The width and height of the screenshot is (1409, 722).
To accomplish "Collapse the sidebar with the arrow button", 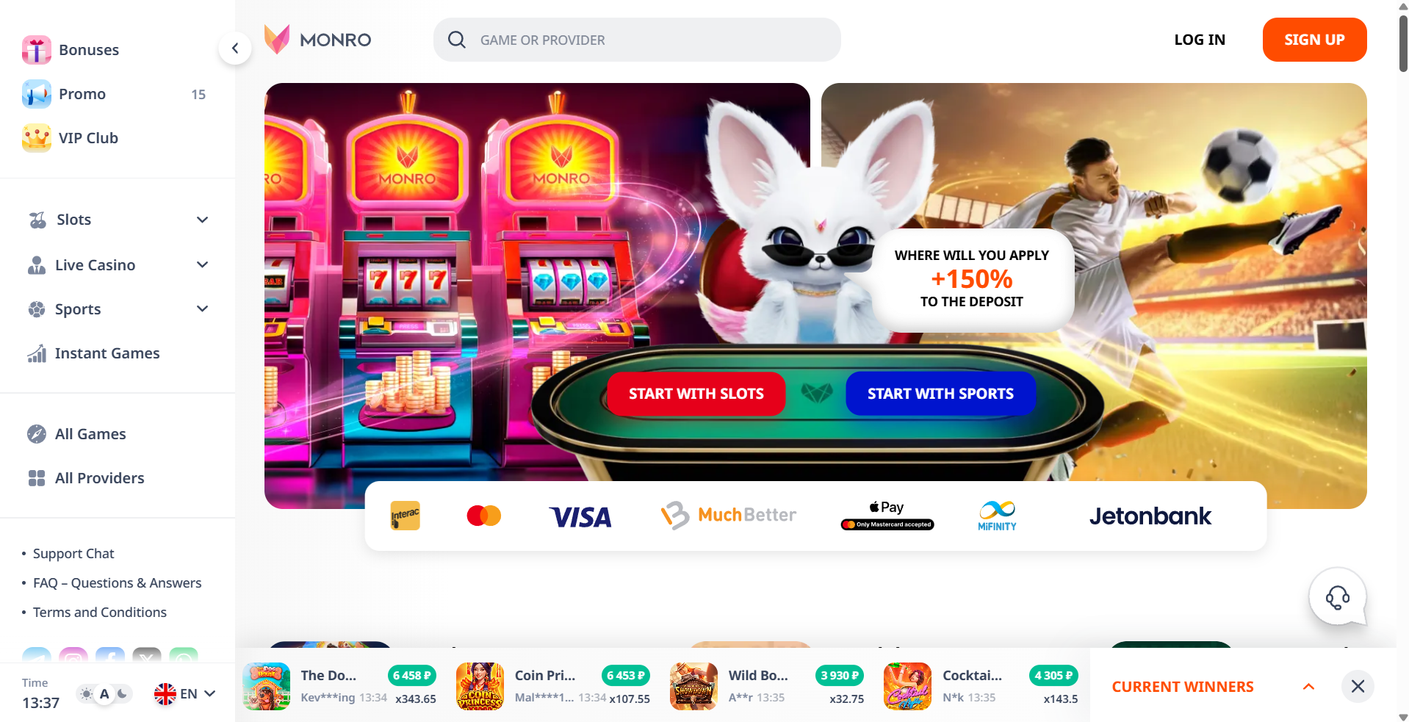I will pyautogui.click(x=235, y=48).
